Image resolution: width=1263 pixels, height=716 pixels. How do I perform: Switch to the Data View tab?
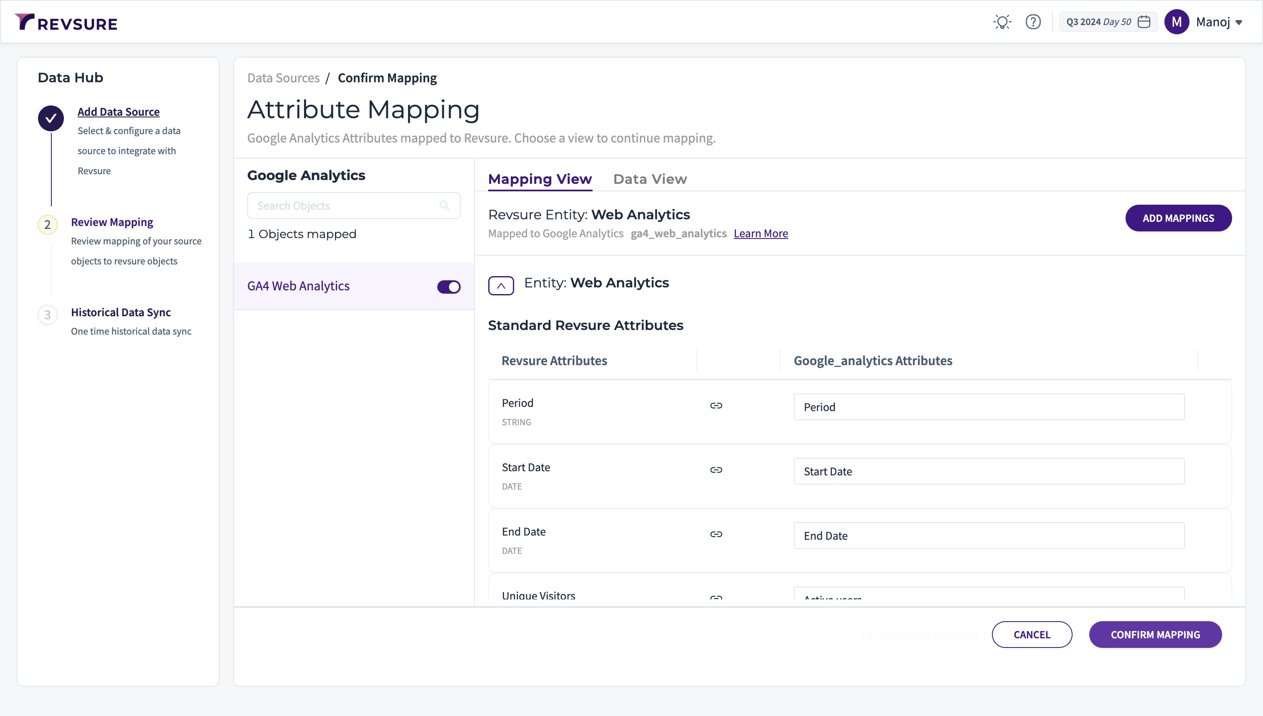click(x=649, y=179)
